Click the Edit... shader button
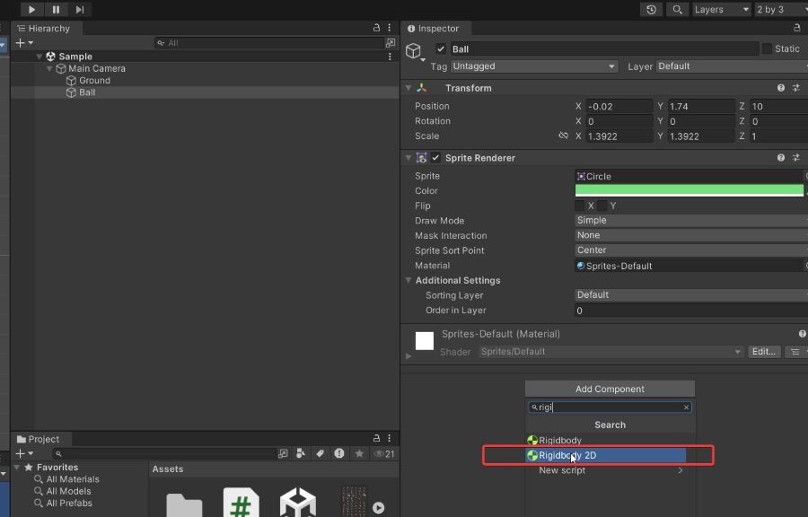808x517 pixels. 764,352
